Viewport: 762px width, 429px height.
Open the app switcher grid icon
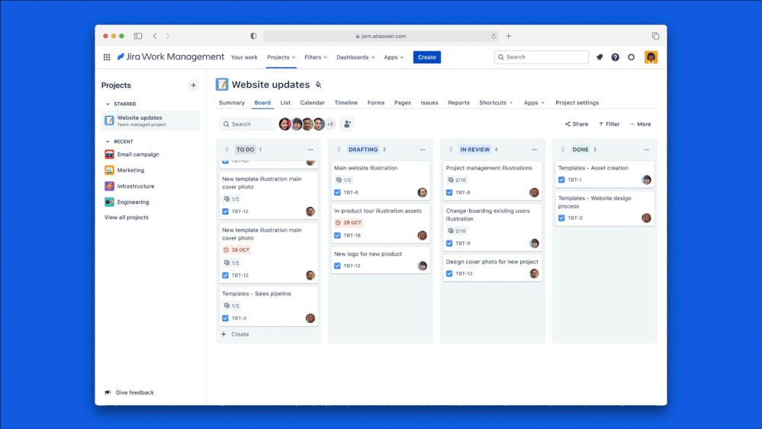coord(107,57)
